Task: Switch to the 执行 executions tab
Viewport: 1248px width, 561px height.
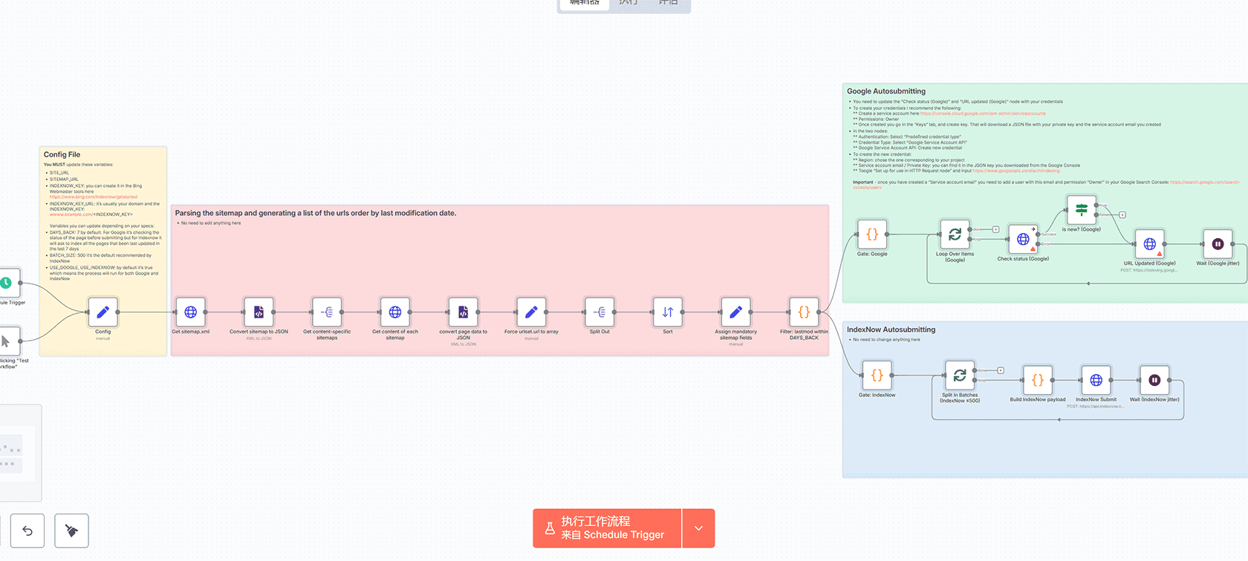Action: 628,3
